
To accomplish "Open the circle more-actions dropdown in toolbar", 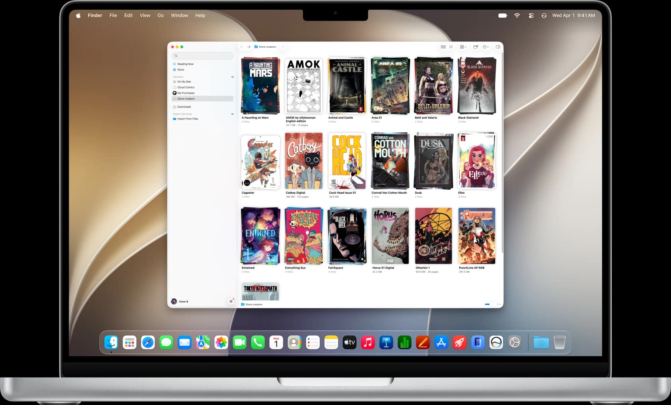I will pyautogui.click(x=485, y=47).
